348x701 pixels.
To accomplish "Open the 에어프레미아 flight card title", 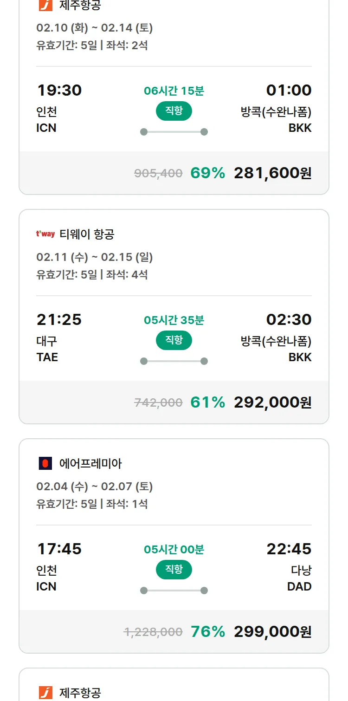I will pyautogui.click(x=90, y=463).
